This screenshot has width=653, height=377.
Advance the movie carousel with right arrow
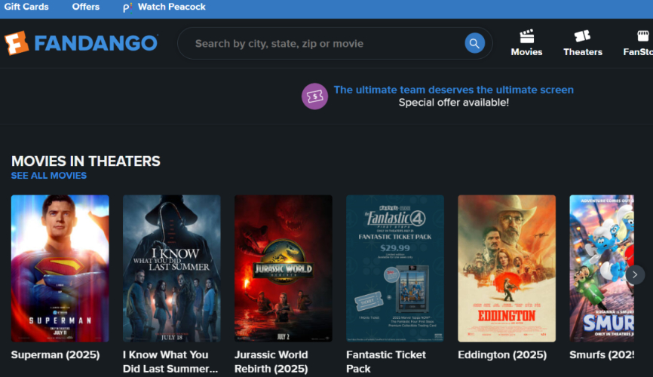click(x=635, y=274)
